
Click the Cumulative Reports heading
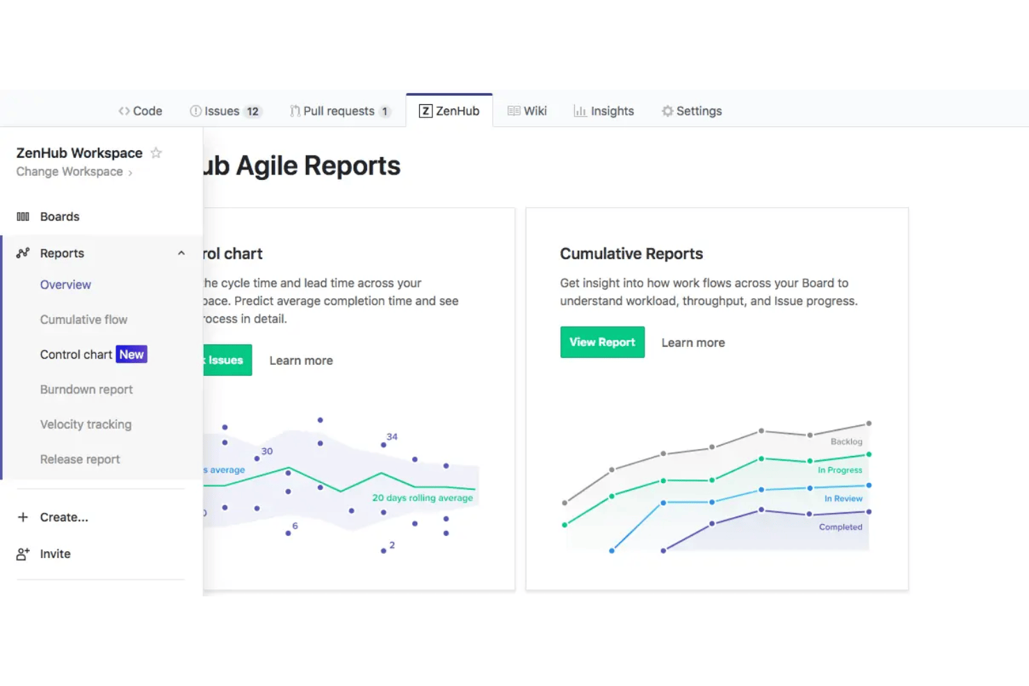coord(631,254)
